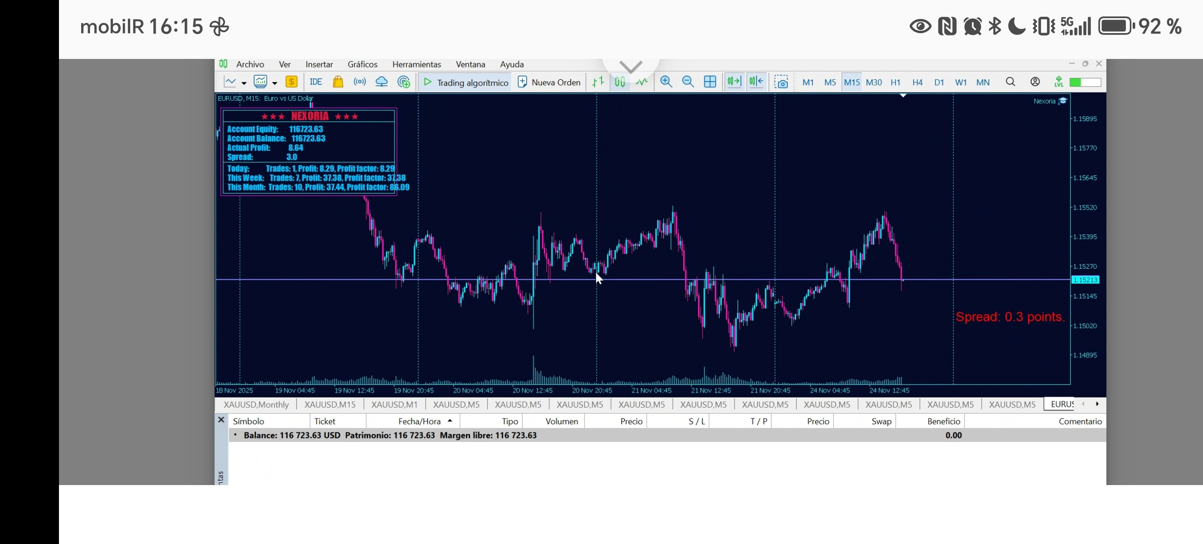Open the search magnifier icon
This screenshot has height=544, width=1203.
coord(1010,82)
